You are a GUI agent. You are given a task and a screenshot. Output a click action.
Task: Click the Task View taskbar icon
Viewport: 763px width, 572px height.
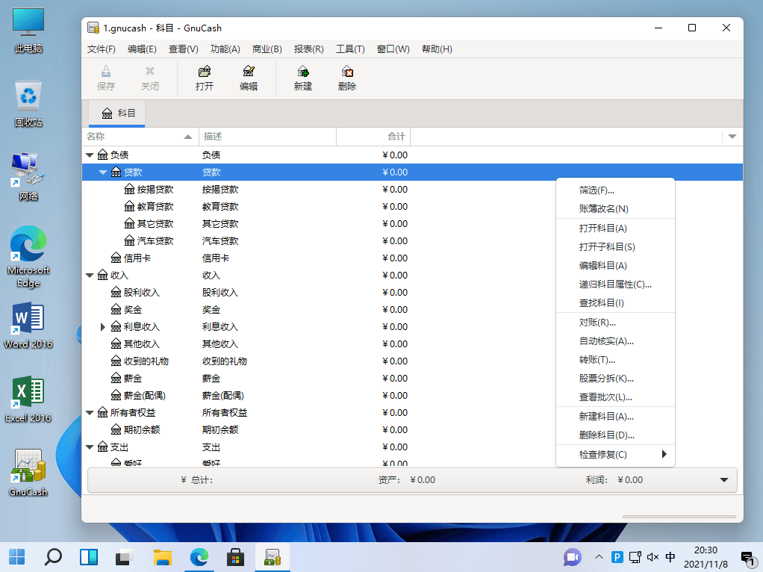[125, 557]
